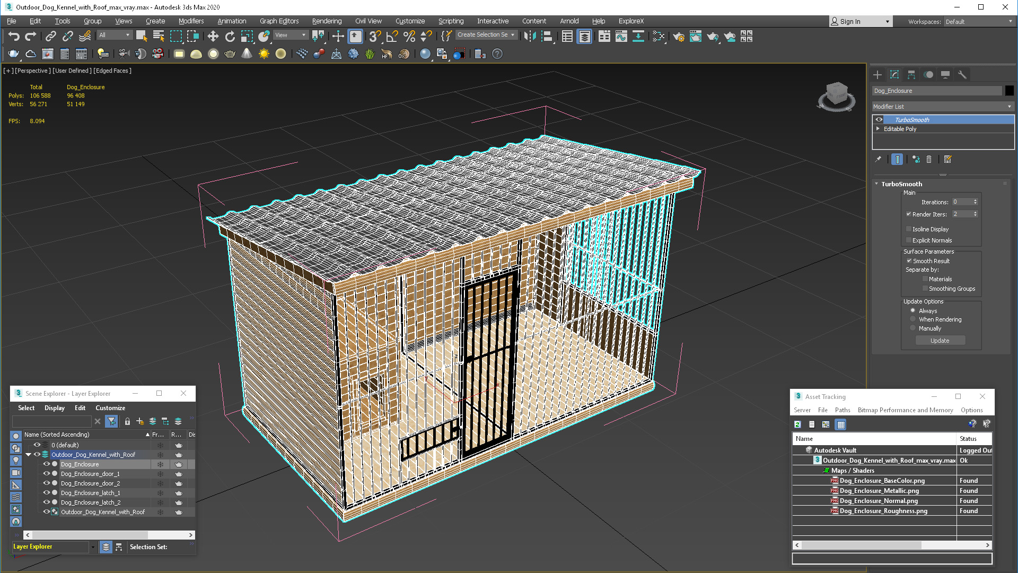Click the object color swatch beside name
Viewport: 1018px width, 573px height.
pyautogui.click(x=1009, y=91)
